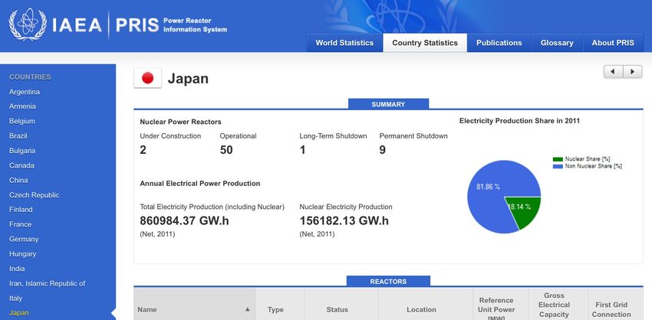Open the About PRIS tab
Image resolution: width=652 pixels, height=320 pixels.
(613, 43)
